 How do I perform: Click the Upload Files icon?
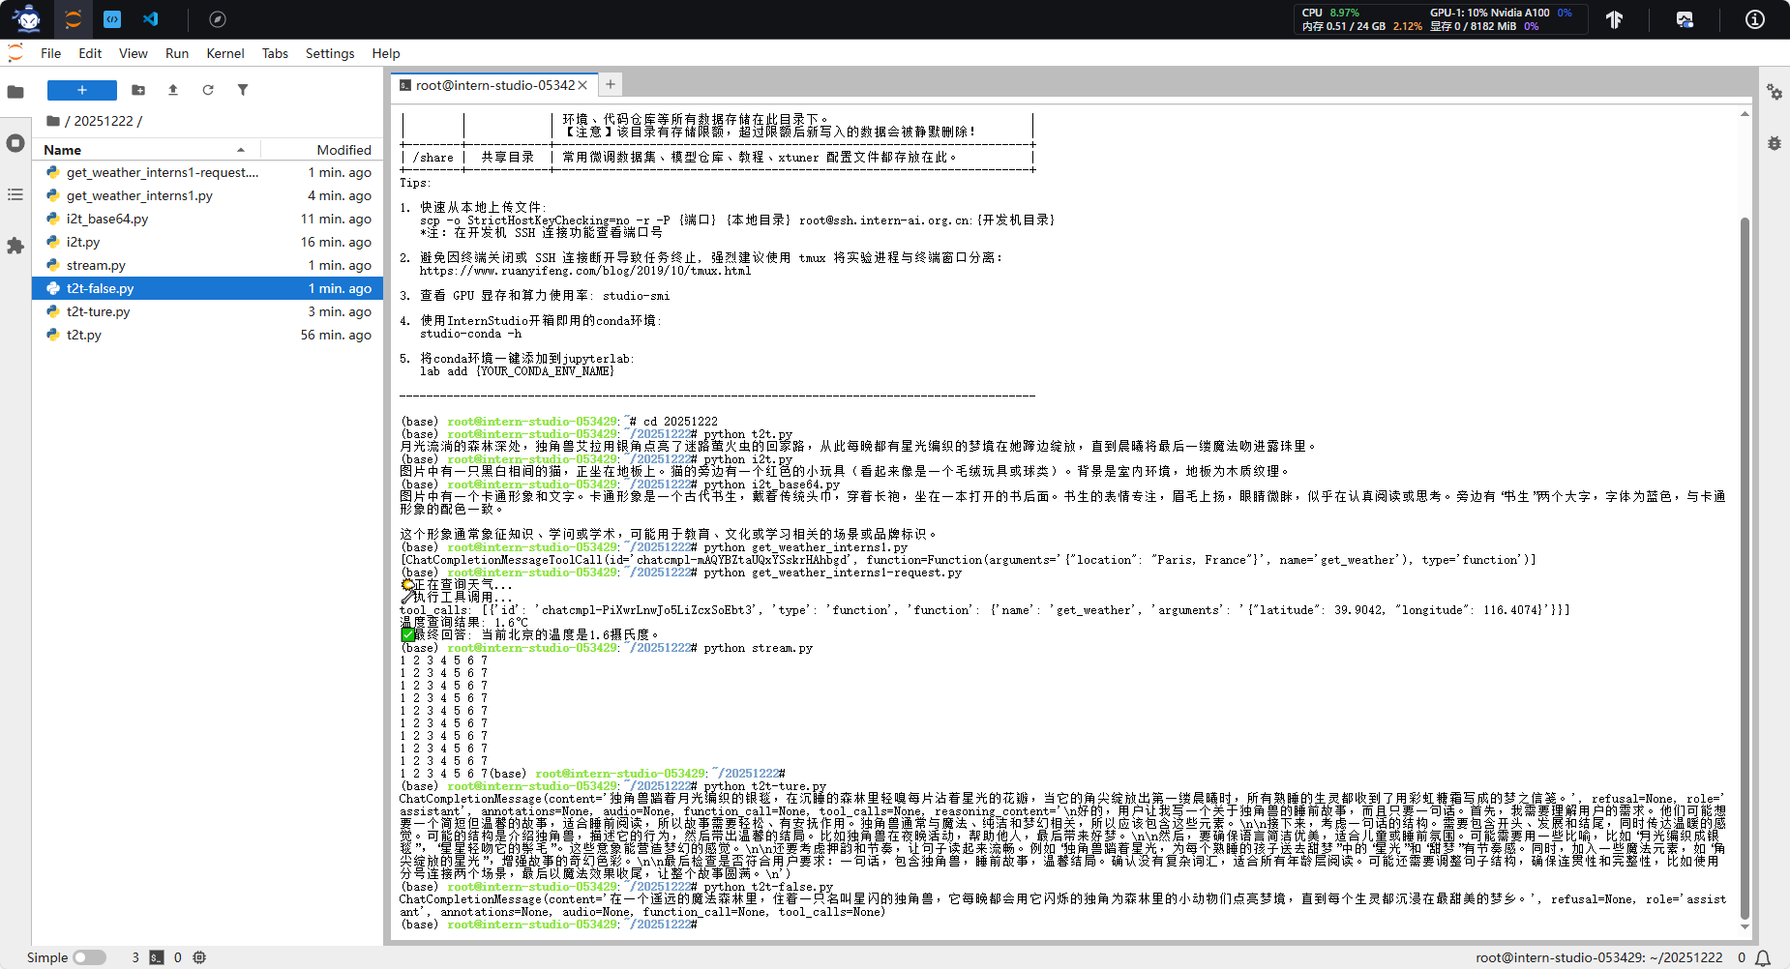coord(173,90)
